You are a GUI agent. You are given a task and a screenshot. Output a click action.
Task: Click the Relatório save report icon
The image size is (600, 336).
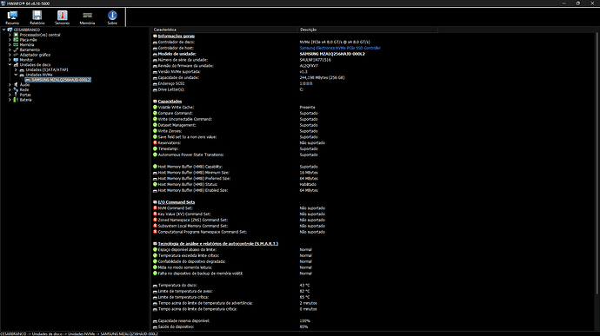tap(37, 17)
